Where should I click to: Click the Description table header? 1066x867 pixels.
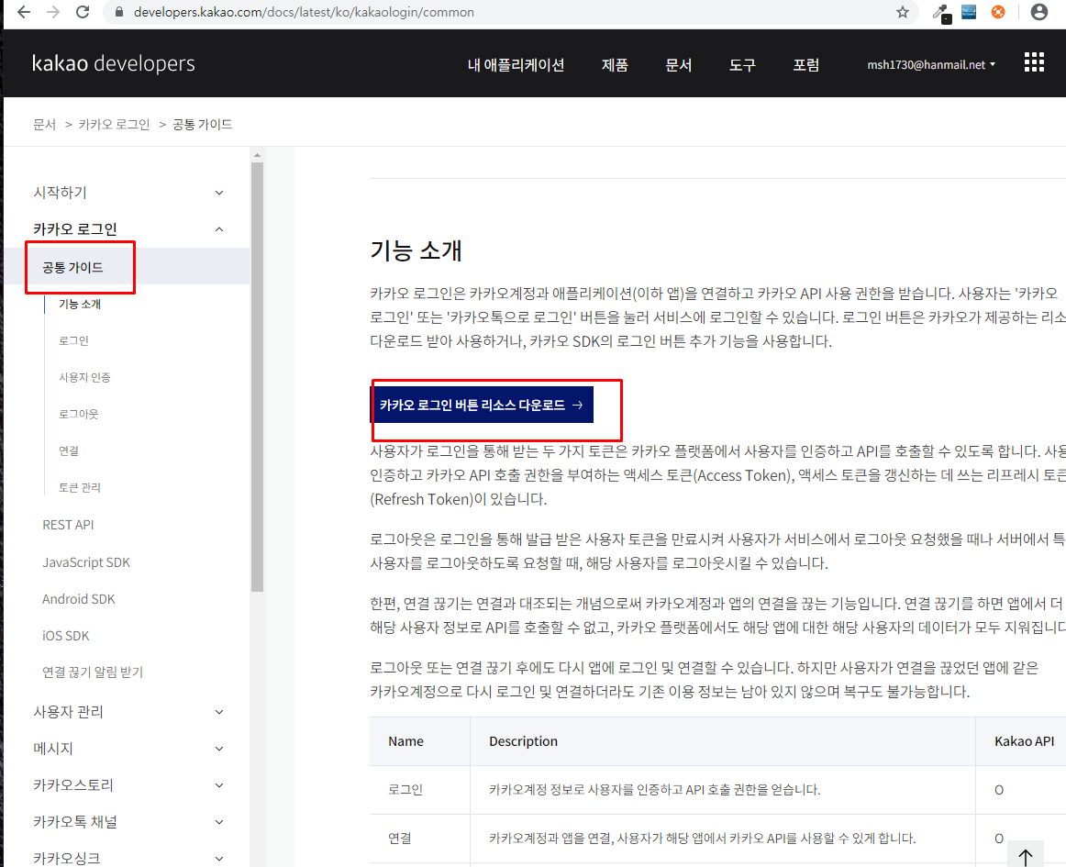tap(524, 741)
